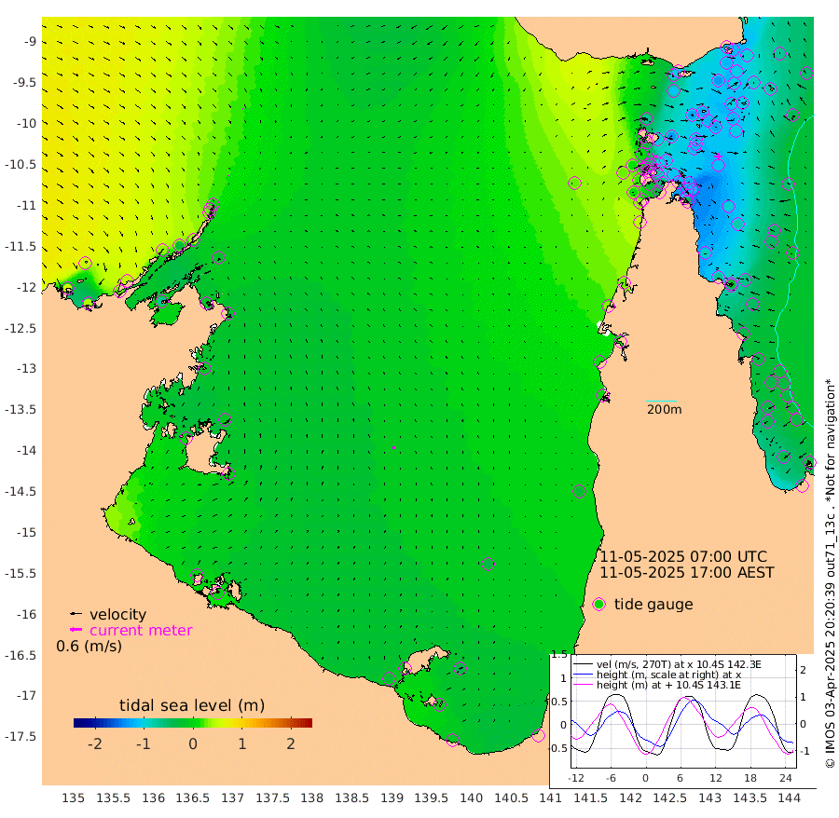Select tide gauge circle near 11.7S 135.15E
The image size is (839, 818).
(x=86, y=263)
